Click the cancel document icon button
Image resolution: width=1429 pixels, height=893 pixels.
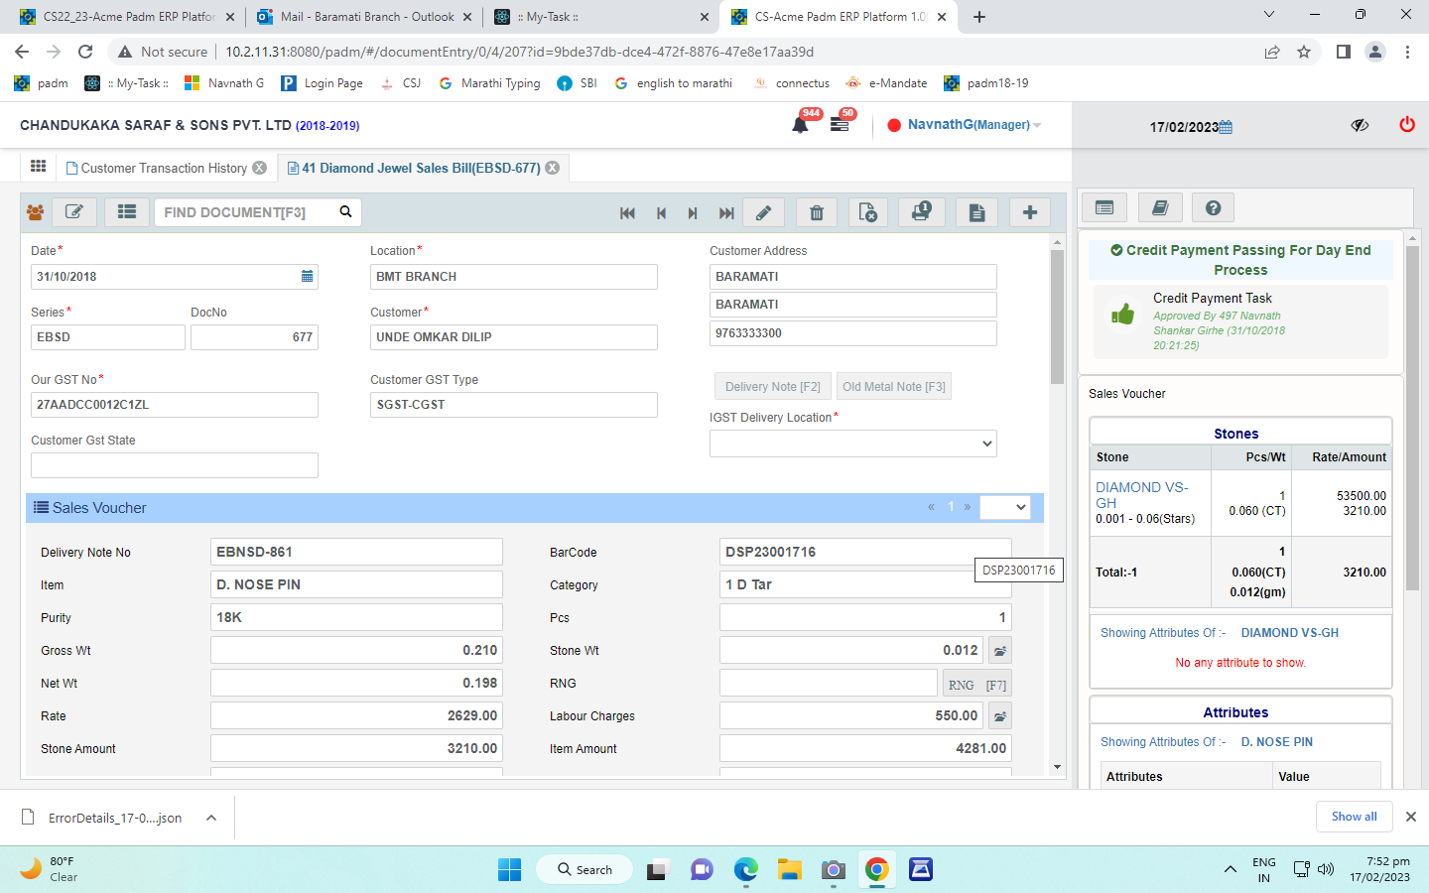868,212
